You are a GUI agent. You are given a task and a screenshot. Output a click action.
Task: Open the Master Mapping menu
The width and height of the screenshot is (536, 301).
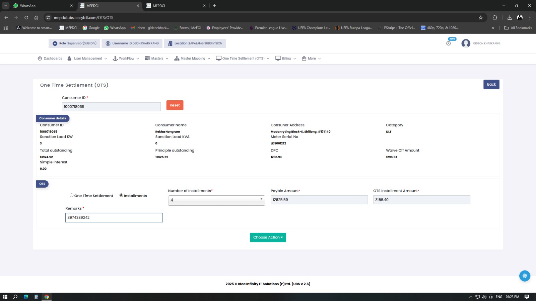click(192, 59)
